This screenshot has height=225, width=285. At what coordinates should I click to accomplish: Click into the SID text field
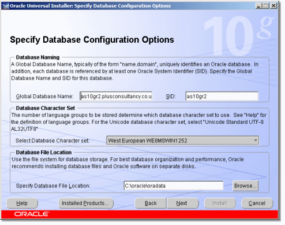pos(222,96)
